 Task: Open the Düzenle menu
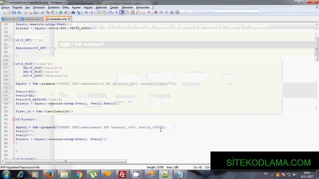point(17,7)
